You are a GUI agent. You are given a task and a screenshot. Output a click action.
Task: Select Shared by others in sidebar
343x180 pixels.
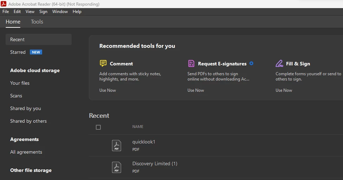click(28, 121)
